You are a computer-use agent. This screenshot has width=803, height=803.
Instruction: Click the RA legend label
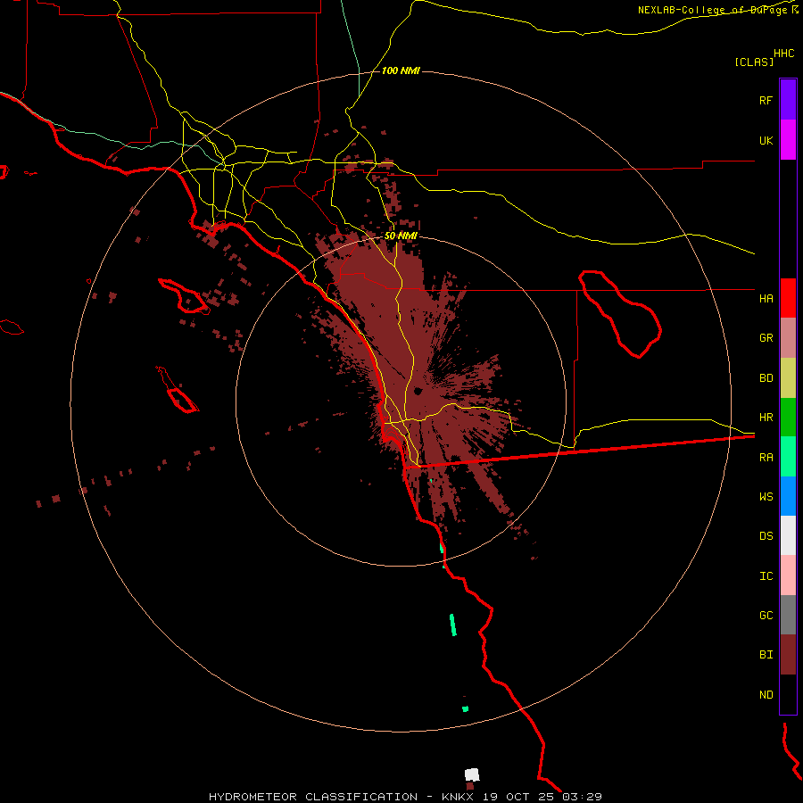(766, 458)
